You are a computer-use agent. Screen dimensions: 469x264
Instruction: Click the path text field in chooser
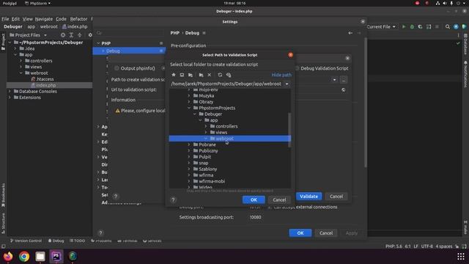pyautogui.click(x=226, y=84)
